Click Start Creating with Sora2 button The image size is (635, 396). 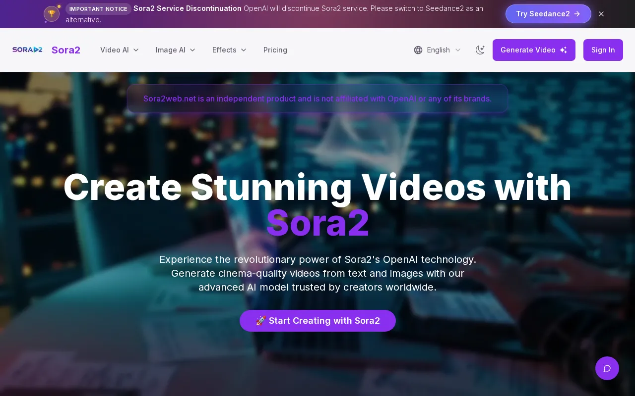pos(317,321)
